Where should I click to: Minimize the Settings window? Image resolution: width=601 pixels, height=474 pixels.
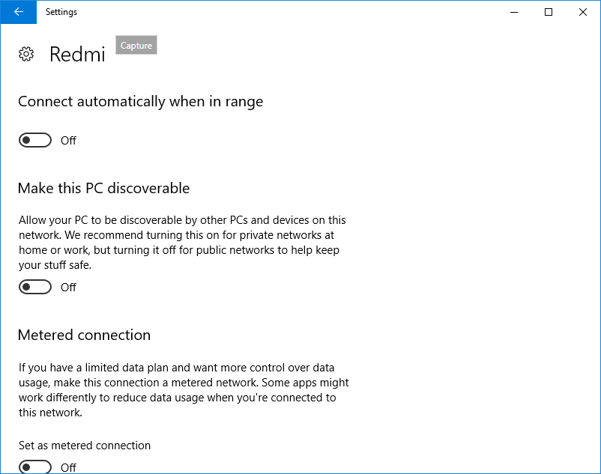[x=514, y=12]
